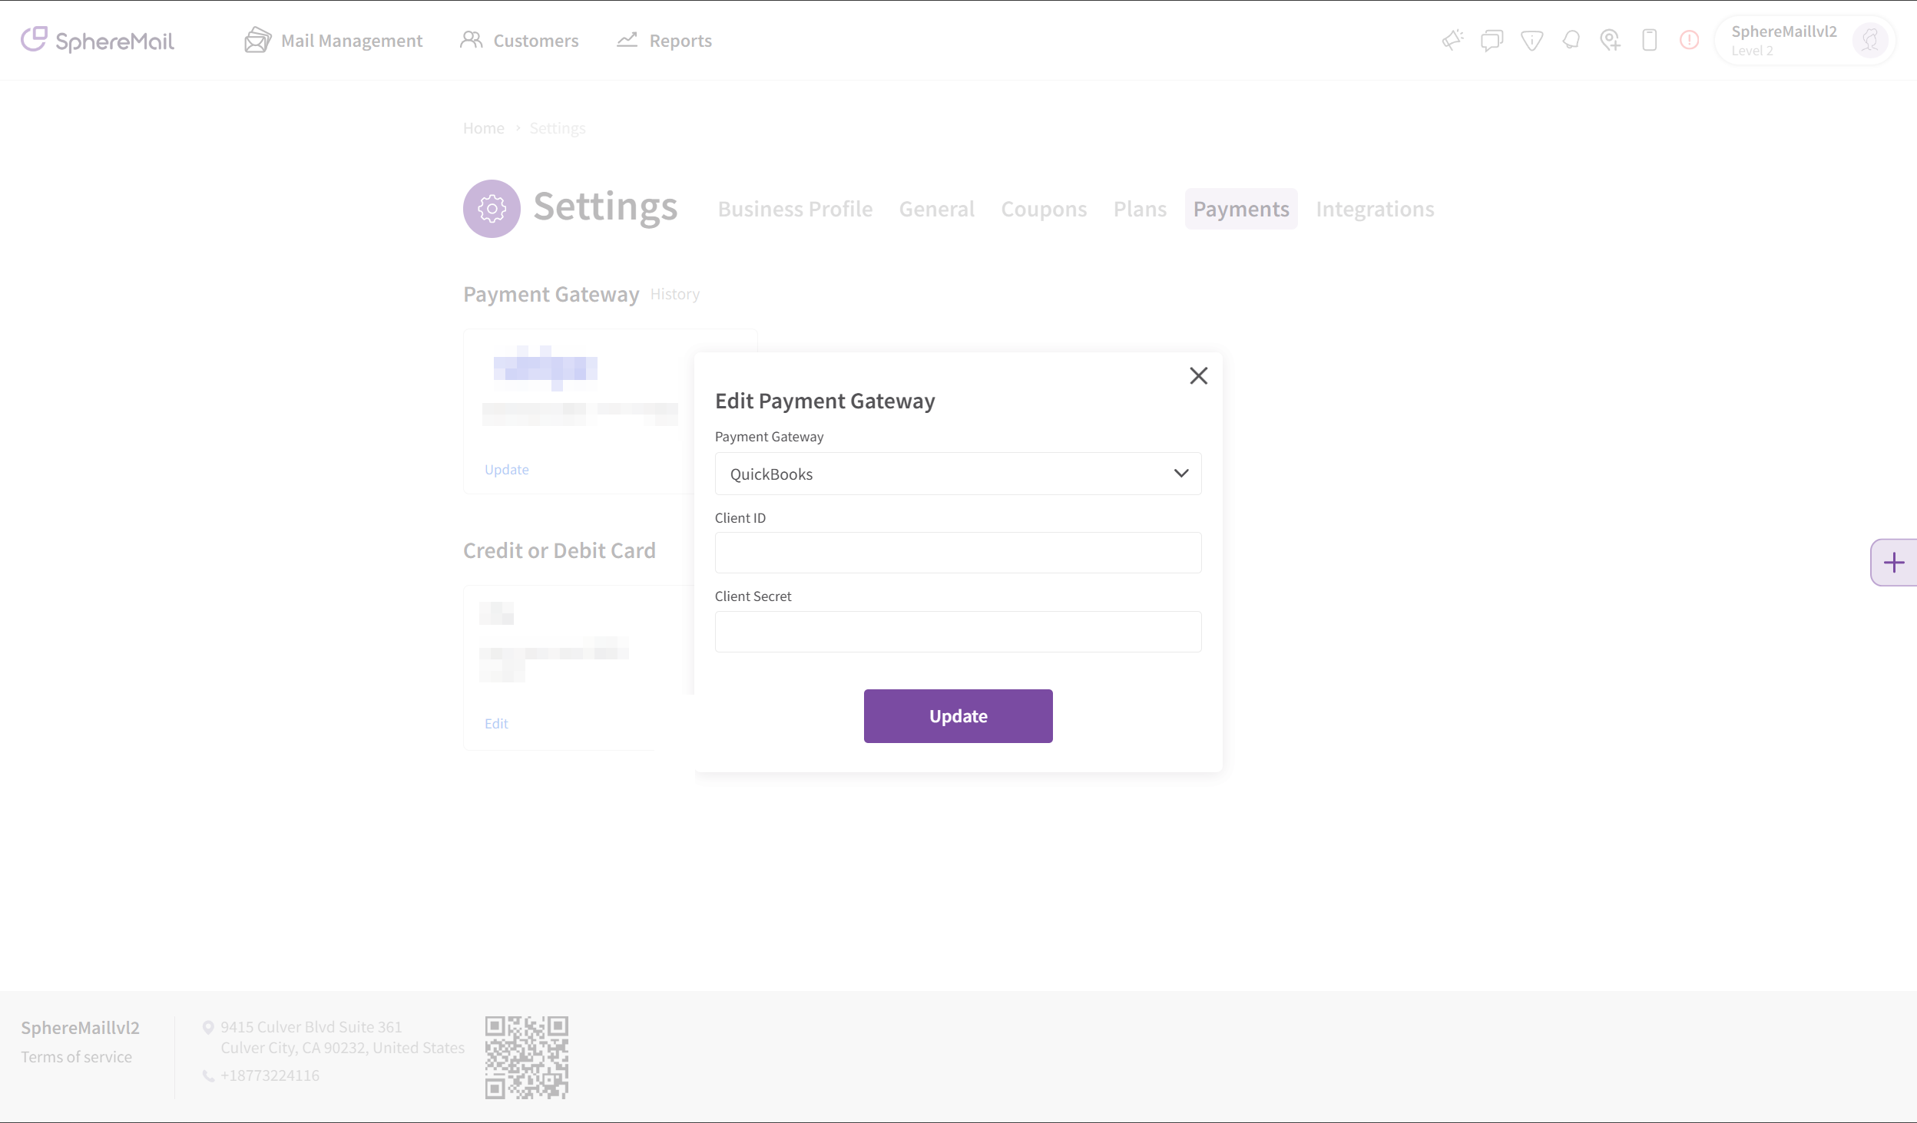This screenshot has width=1917, height=1123.
Task: Open the chat messages icon
Action: point(1492,40)
